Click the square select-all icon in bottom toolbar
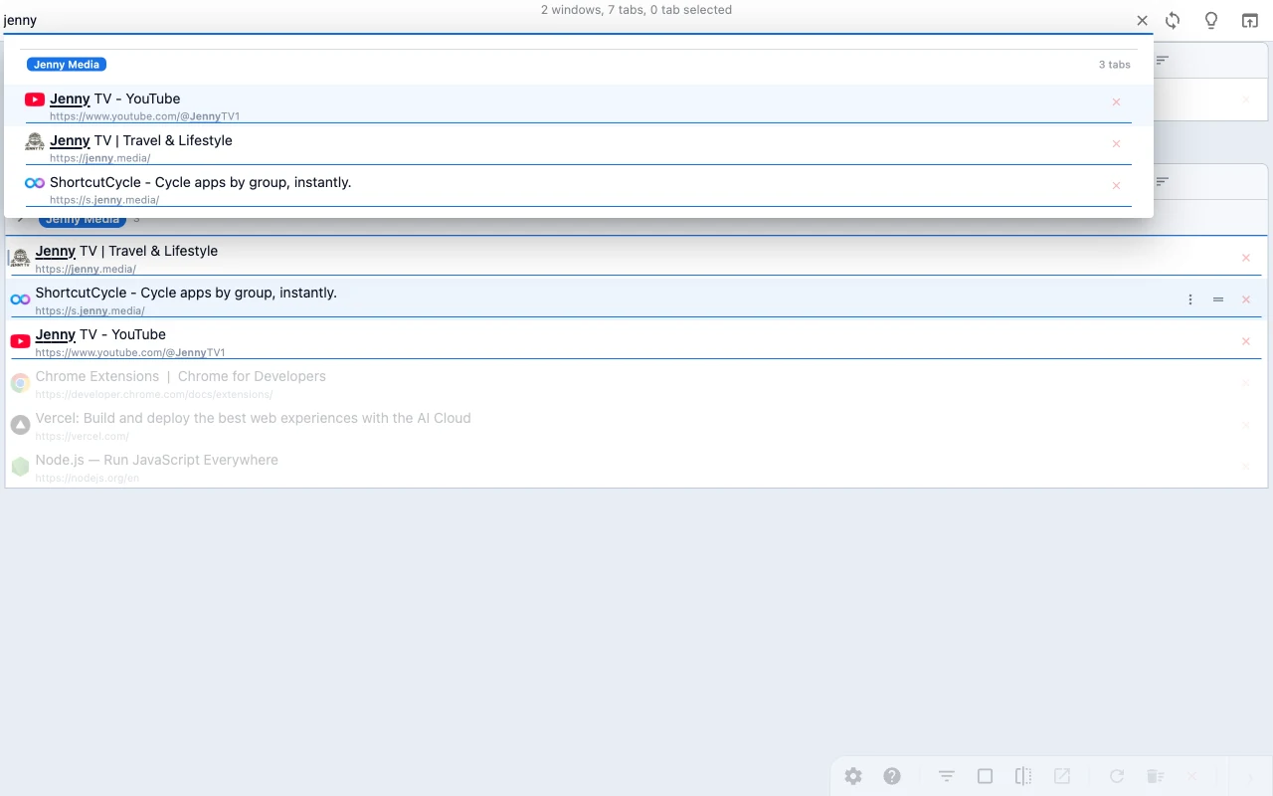The width and height of the screenshot is (1273, 796). 985,776
